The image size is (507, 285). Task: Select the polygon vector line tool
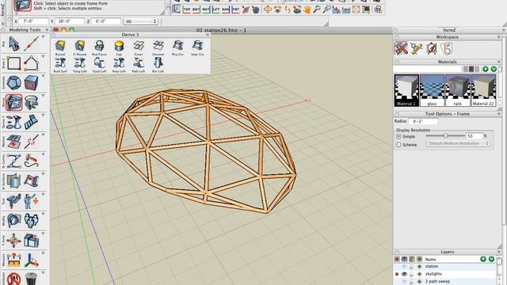[x=32, y=63]
